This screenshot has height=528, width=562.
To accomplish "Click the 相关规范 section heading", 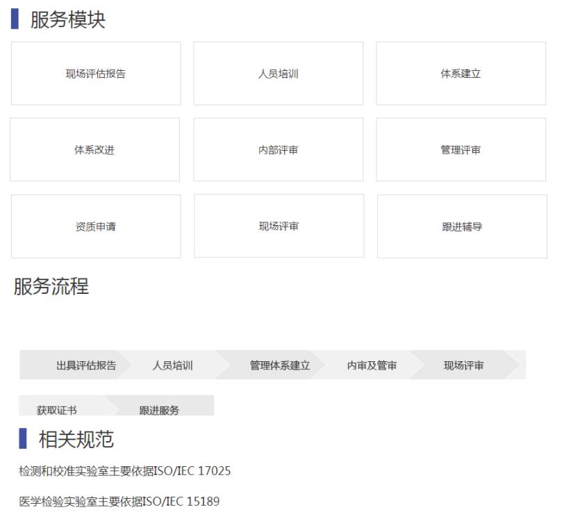I will tap(76, 439).
